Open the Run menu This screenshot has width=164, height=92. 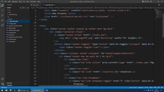28,2
